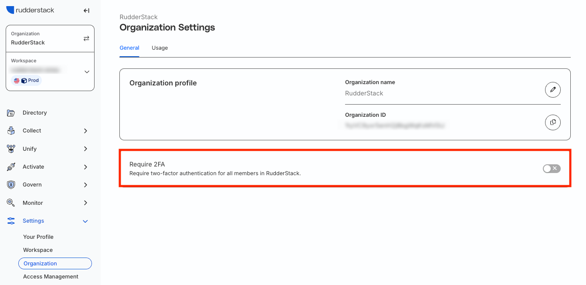Open the workspace selector chevron

click(87, 71)
